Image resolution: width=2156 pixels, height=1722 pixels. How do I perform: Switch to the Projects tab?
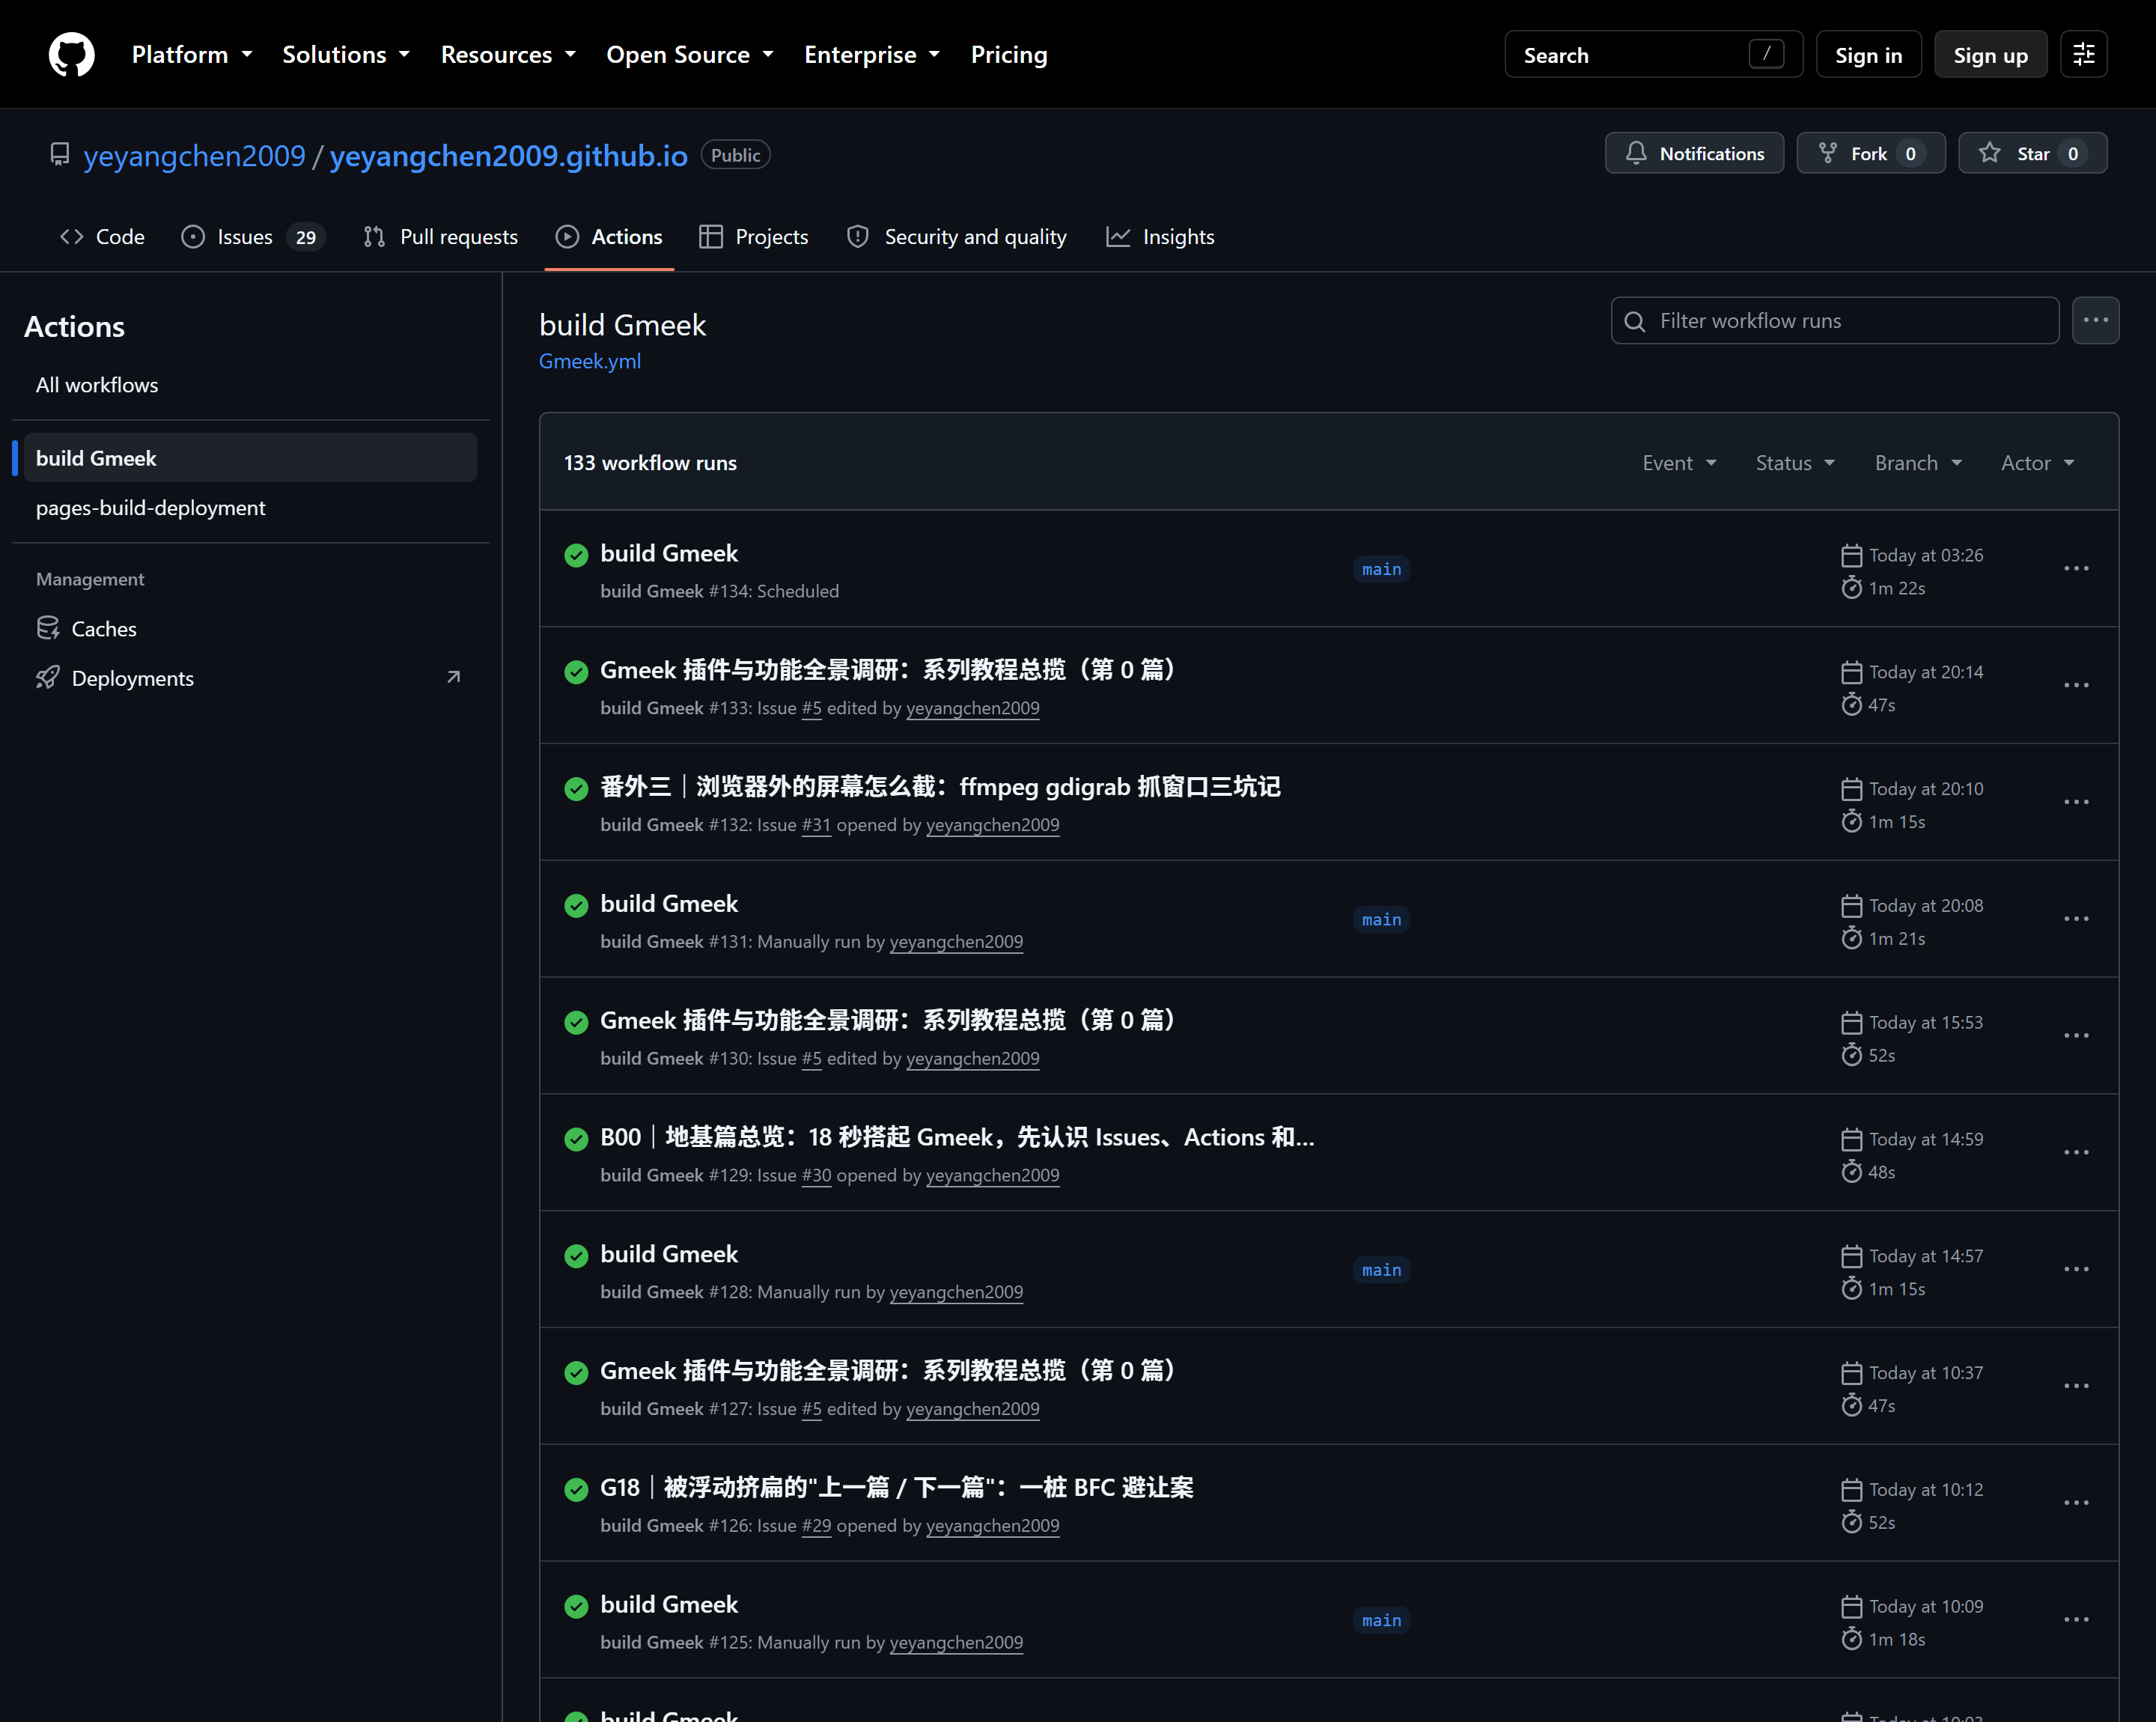pos(754,237)
